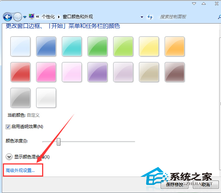Close the window with X button
The width and height of the screenshot is (221, 193).
(217, 4)
